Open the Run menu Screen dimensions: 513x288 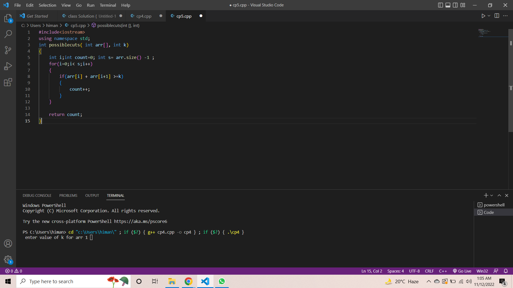[90, 5]
